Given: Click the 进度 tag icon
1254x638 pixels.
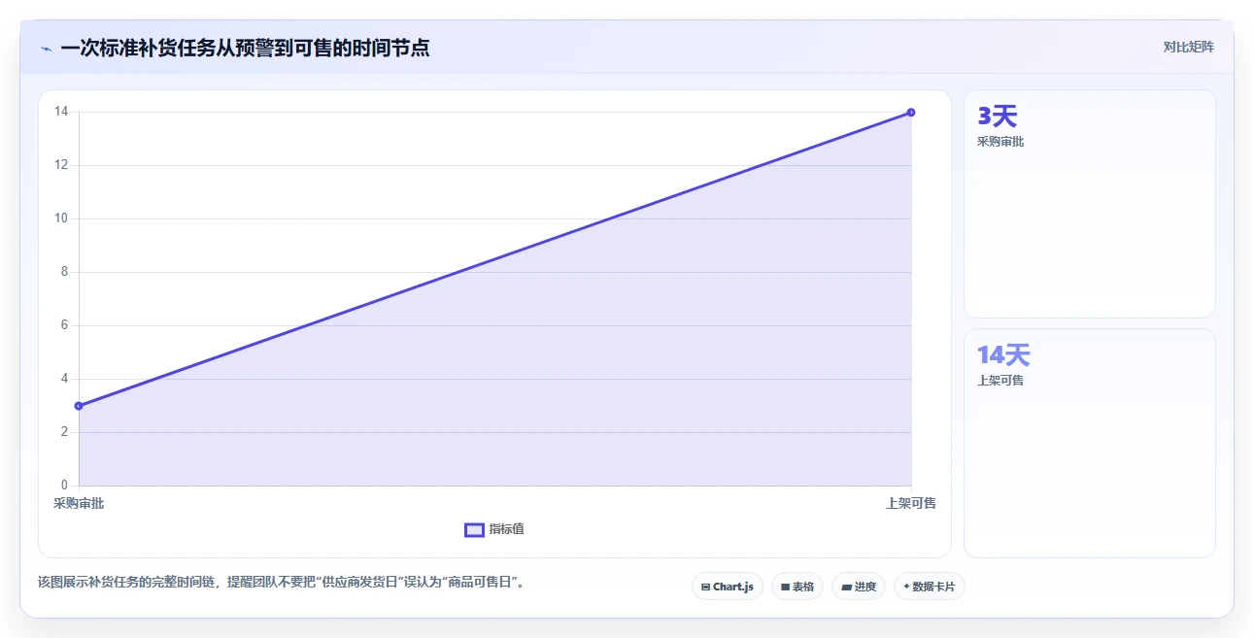Looking at the screenshot, I should click(x=846, y=587).
